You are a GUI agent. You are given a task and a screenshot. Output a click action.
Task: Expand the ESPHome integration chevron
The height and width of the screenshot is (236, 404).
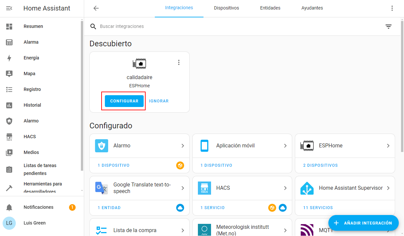(x=388, y=146)
